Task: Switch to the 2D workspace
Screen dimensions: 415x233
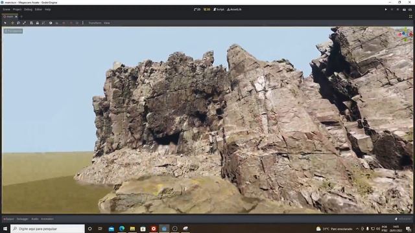Action: point(197,9)
